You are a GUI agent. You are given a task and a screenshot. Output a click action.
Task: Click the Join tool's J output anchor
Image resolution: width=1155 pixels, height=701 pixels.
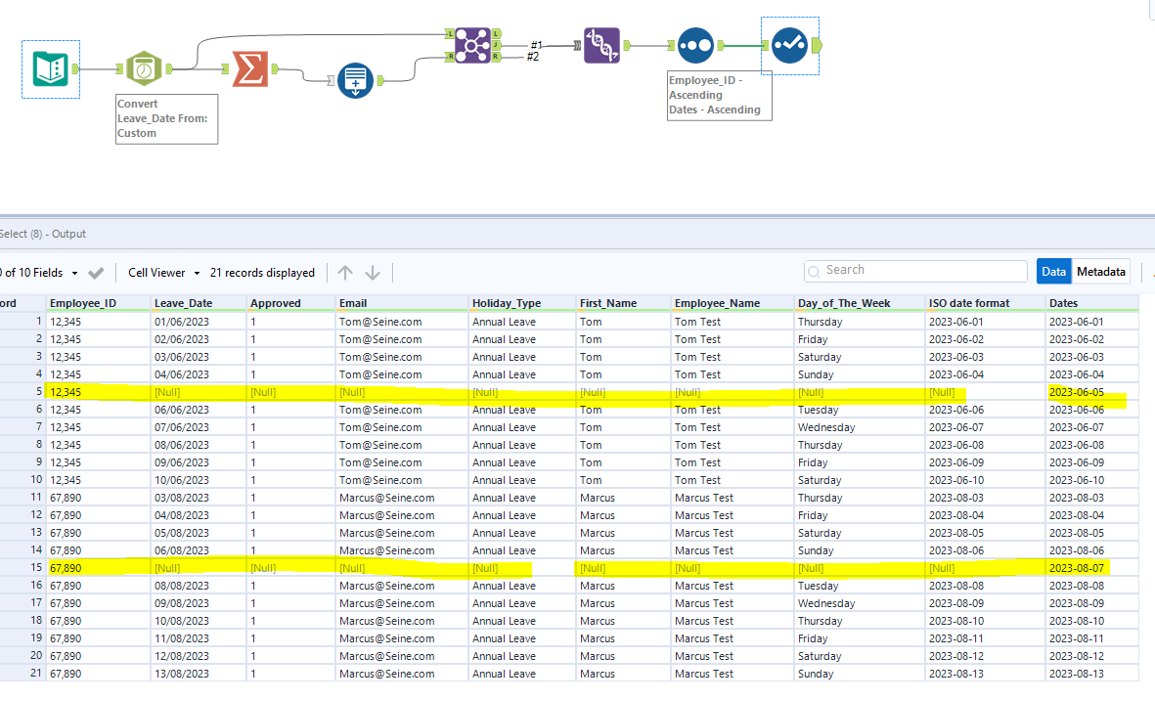point(497,45)
